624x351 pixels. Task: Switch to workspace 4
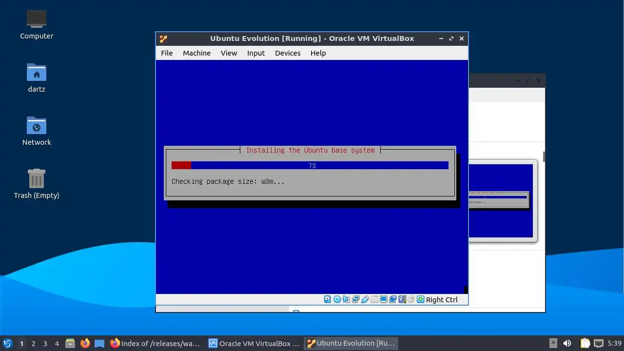pos(57,343)
